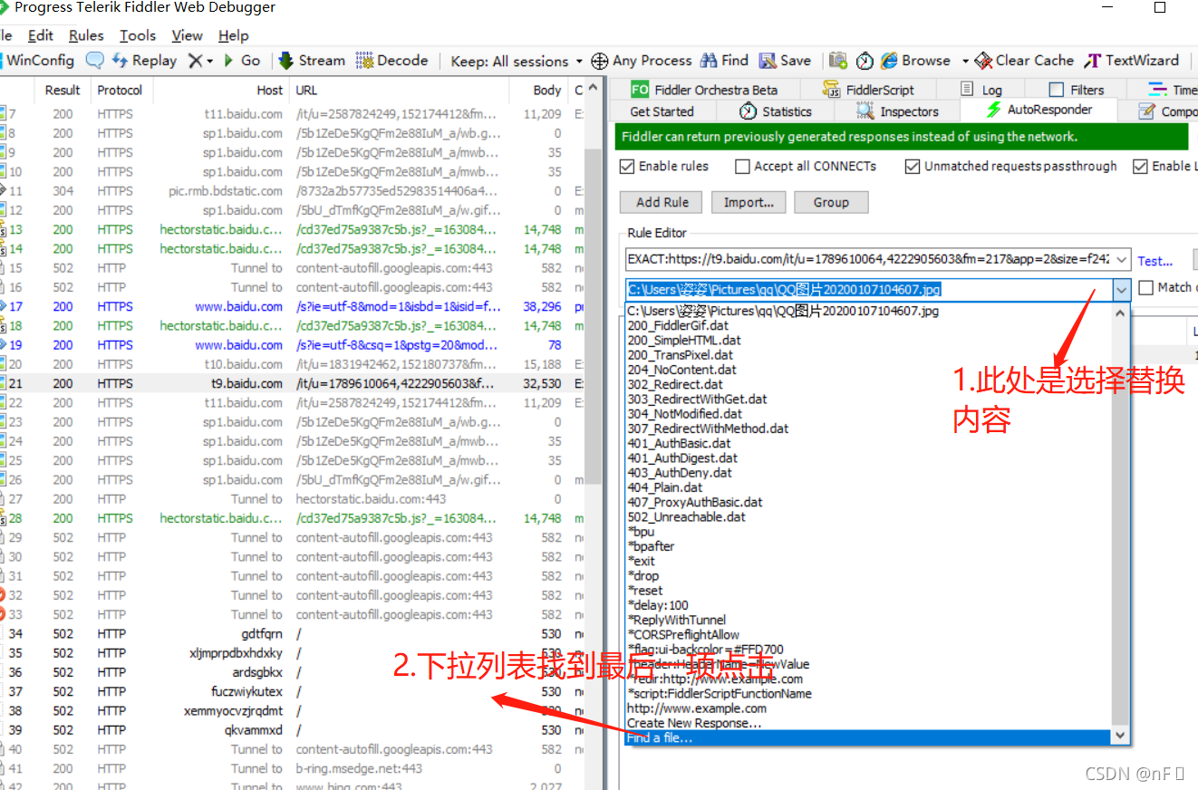Click the Comment speech-bubble icon
The image size is (1198, 790).
[95, 61]
